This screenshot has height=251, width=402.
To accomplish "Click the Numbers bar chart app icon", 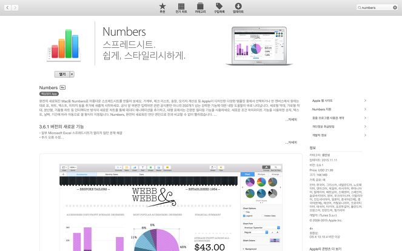I will point(64,45).
